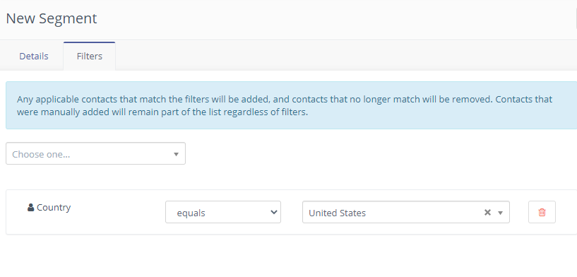Click the equals text in operator select
Image resolution: width=577 pixels, height=277 pixels.
coord(191,213)
